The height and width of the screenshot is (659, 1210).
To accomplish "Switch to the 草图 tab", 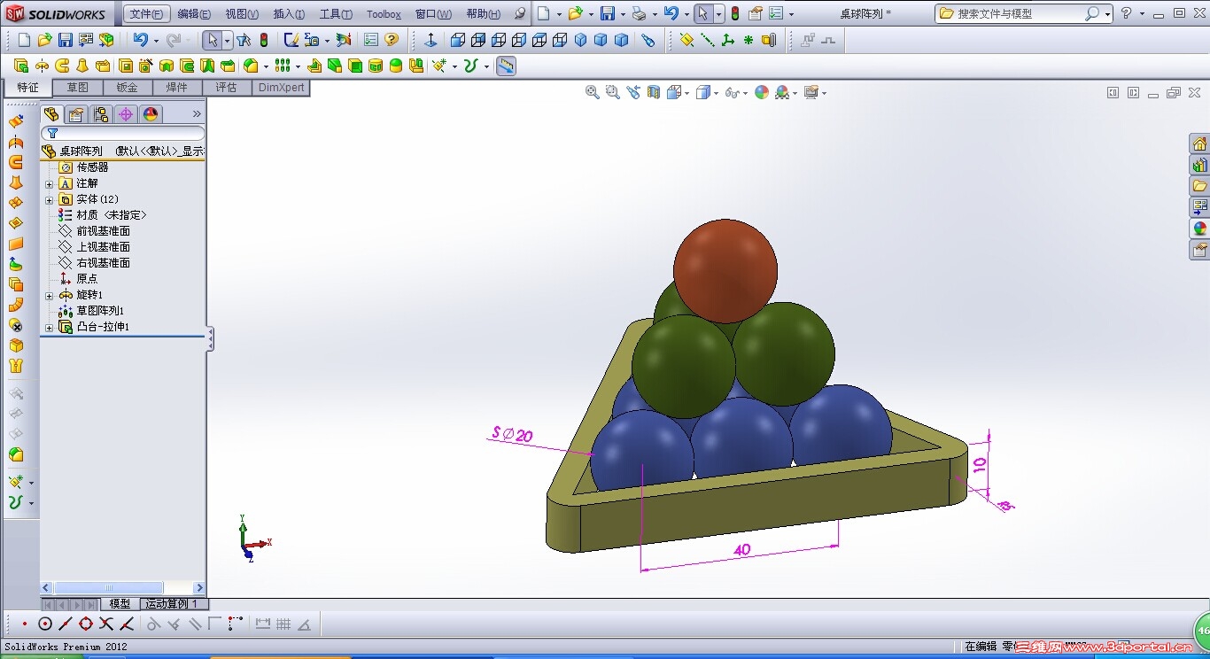I will click(78, 88).
